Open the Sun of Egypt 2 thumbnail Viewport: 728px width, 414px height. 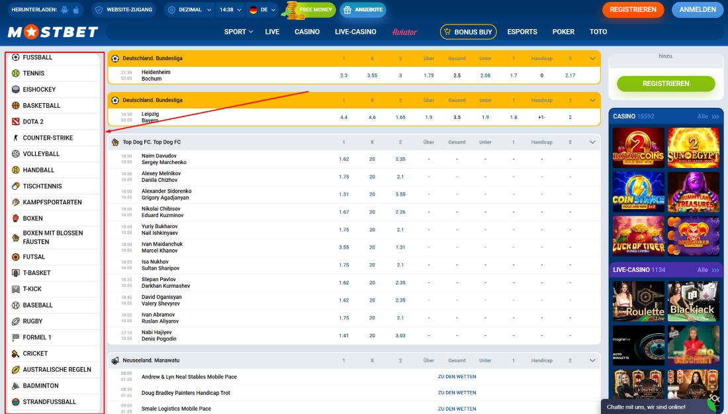(x=693, y=148)
